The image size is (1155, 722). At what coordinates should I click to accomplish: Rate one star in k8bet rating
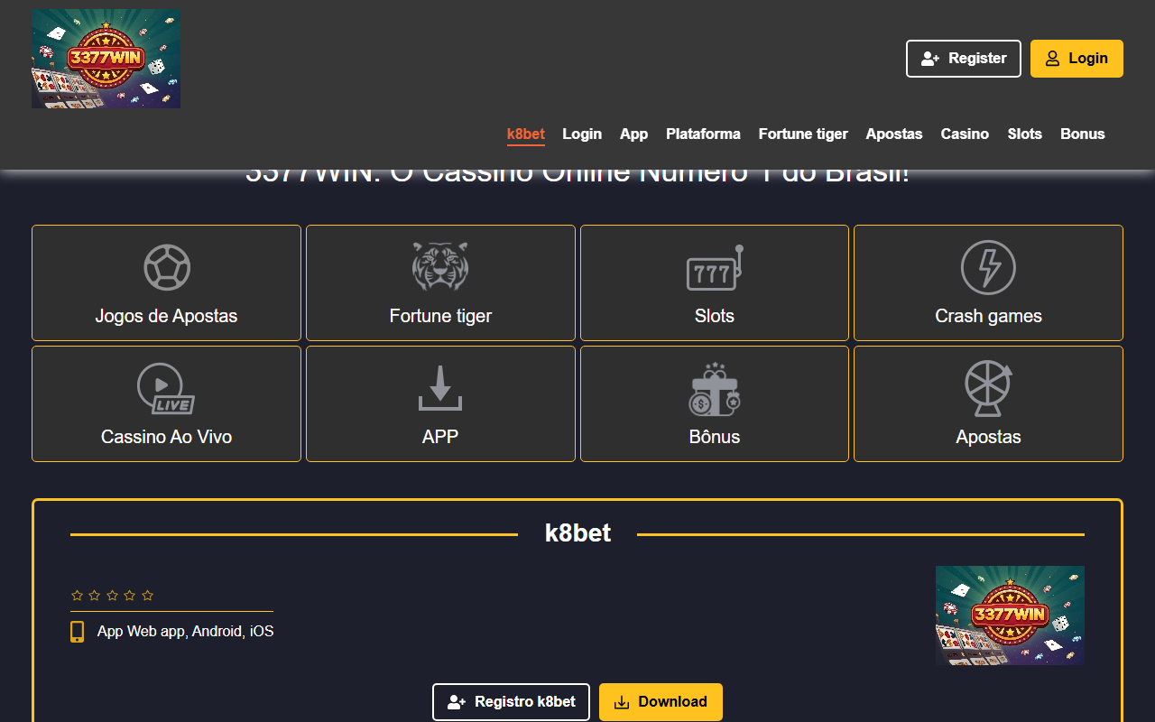pos(77,596)
